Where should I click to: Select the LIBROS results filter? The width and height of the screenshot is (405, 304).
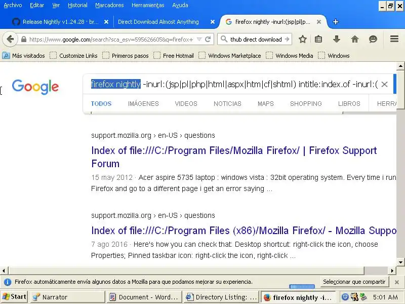point(349,104)
